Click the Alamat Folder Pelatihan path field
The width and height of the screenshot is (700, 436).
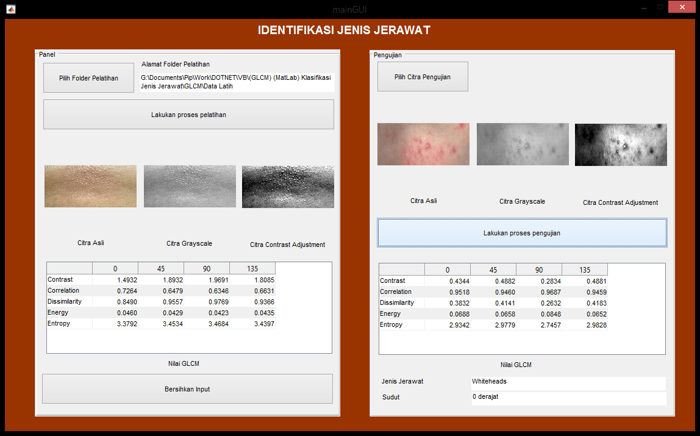point(237,82)
